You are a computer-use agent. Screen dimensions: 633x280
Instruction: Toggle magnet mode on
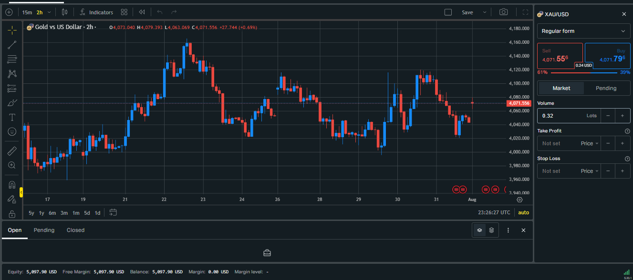coord(12,185)
